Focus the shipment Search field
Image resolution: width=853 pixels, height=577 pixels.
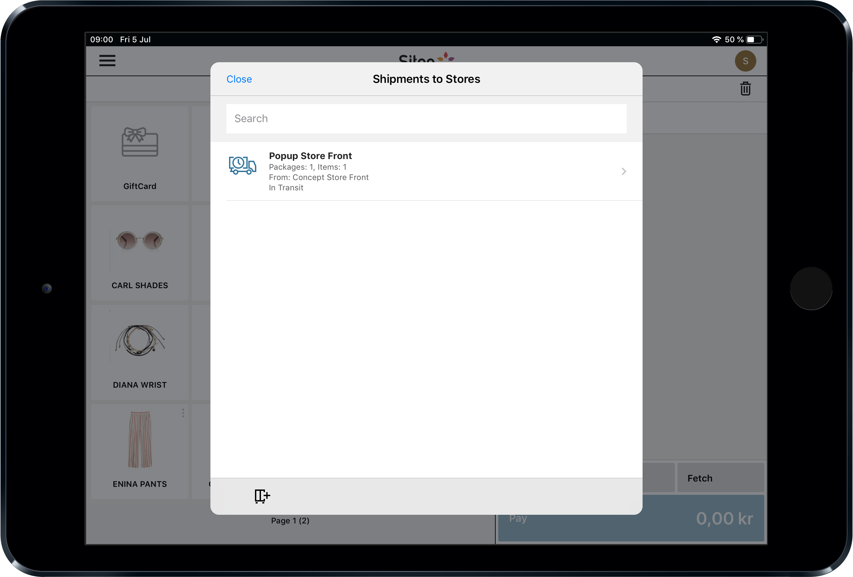click(x=426, y=119)
